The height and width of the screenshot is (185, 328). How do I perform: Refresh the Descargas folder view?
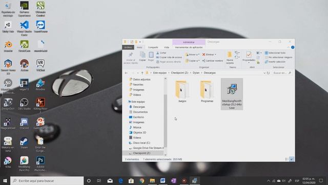tap(268, 73)
